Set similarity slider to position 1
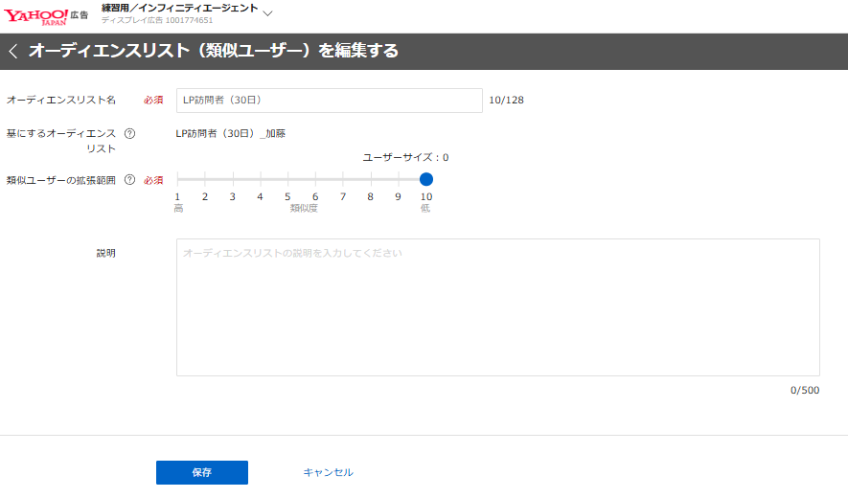The image size is (848, 498). coord(178,179)
